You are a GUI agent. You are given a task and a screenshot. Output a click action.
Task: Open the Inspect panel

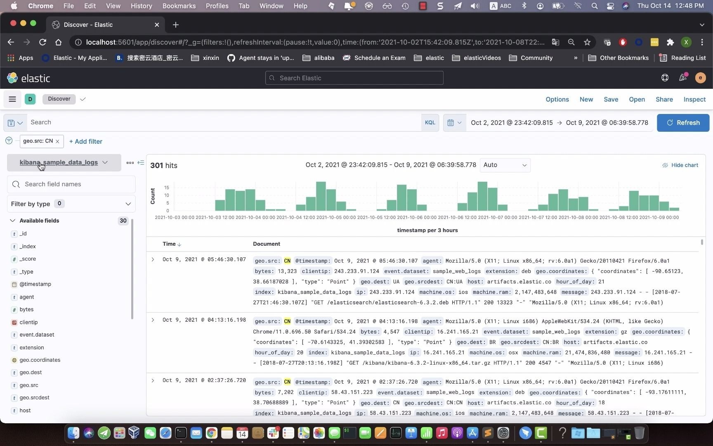click(x=694, y=99)
